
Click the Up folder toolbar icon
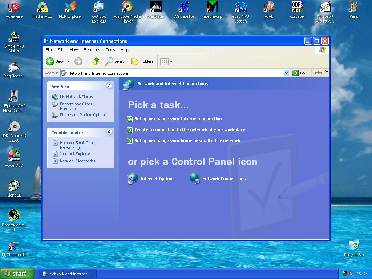pos(96,61)
